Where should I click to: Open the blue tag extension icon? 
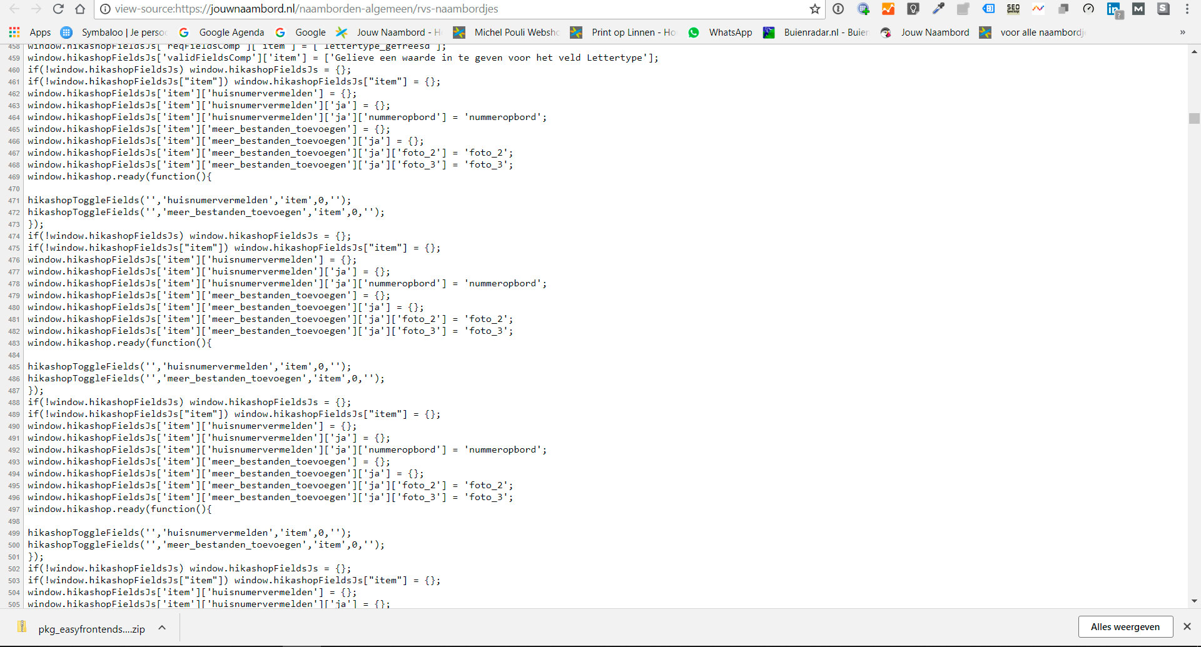[x=988, y=9]
